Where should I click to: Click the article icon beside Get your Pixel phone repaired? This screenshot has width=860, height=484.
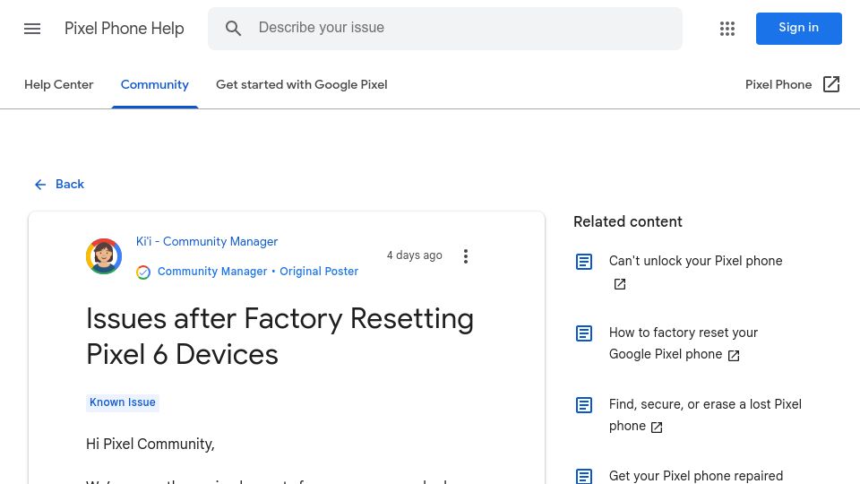point(584,476)
